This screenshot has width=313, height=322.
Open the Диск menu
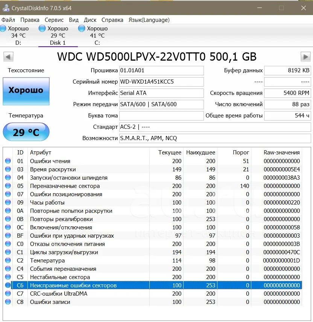(x=90, y=20)
